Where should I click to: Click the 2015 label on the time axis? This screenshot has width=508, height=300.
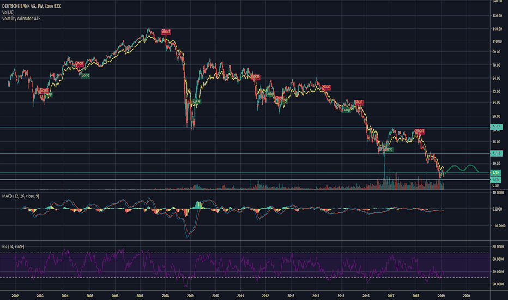(341, 296)
